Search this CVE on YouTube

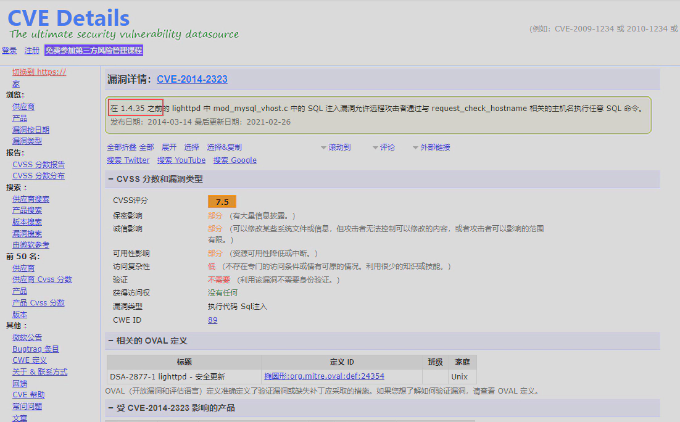point(181,160)
